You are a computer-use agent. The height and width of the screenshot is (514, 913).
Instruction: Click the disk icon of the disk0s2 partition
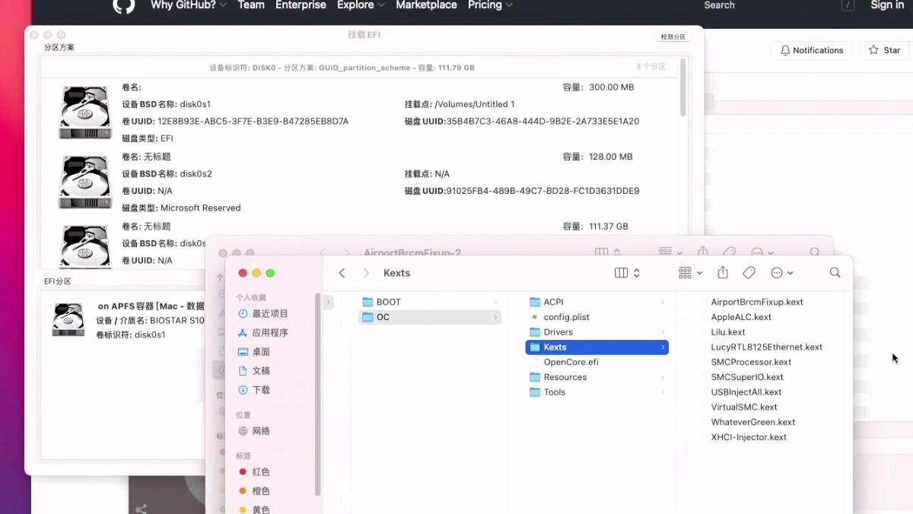(x=84, y=181)
